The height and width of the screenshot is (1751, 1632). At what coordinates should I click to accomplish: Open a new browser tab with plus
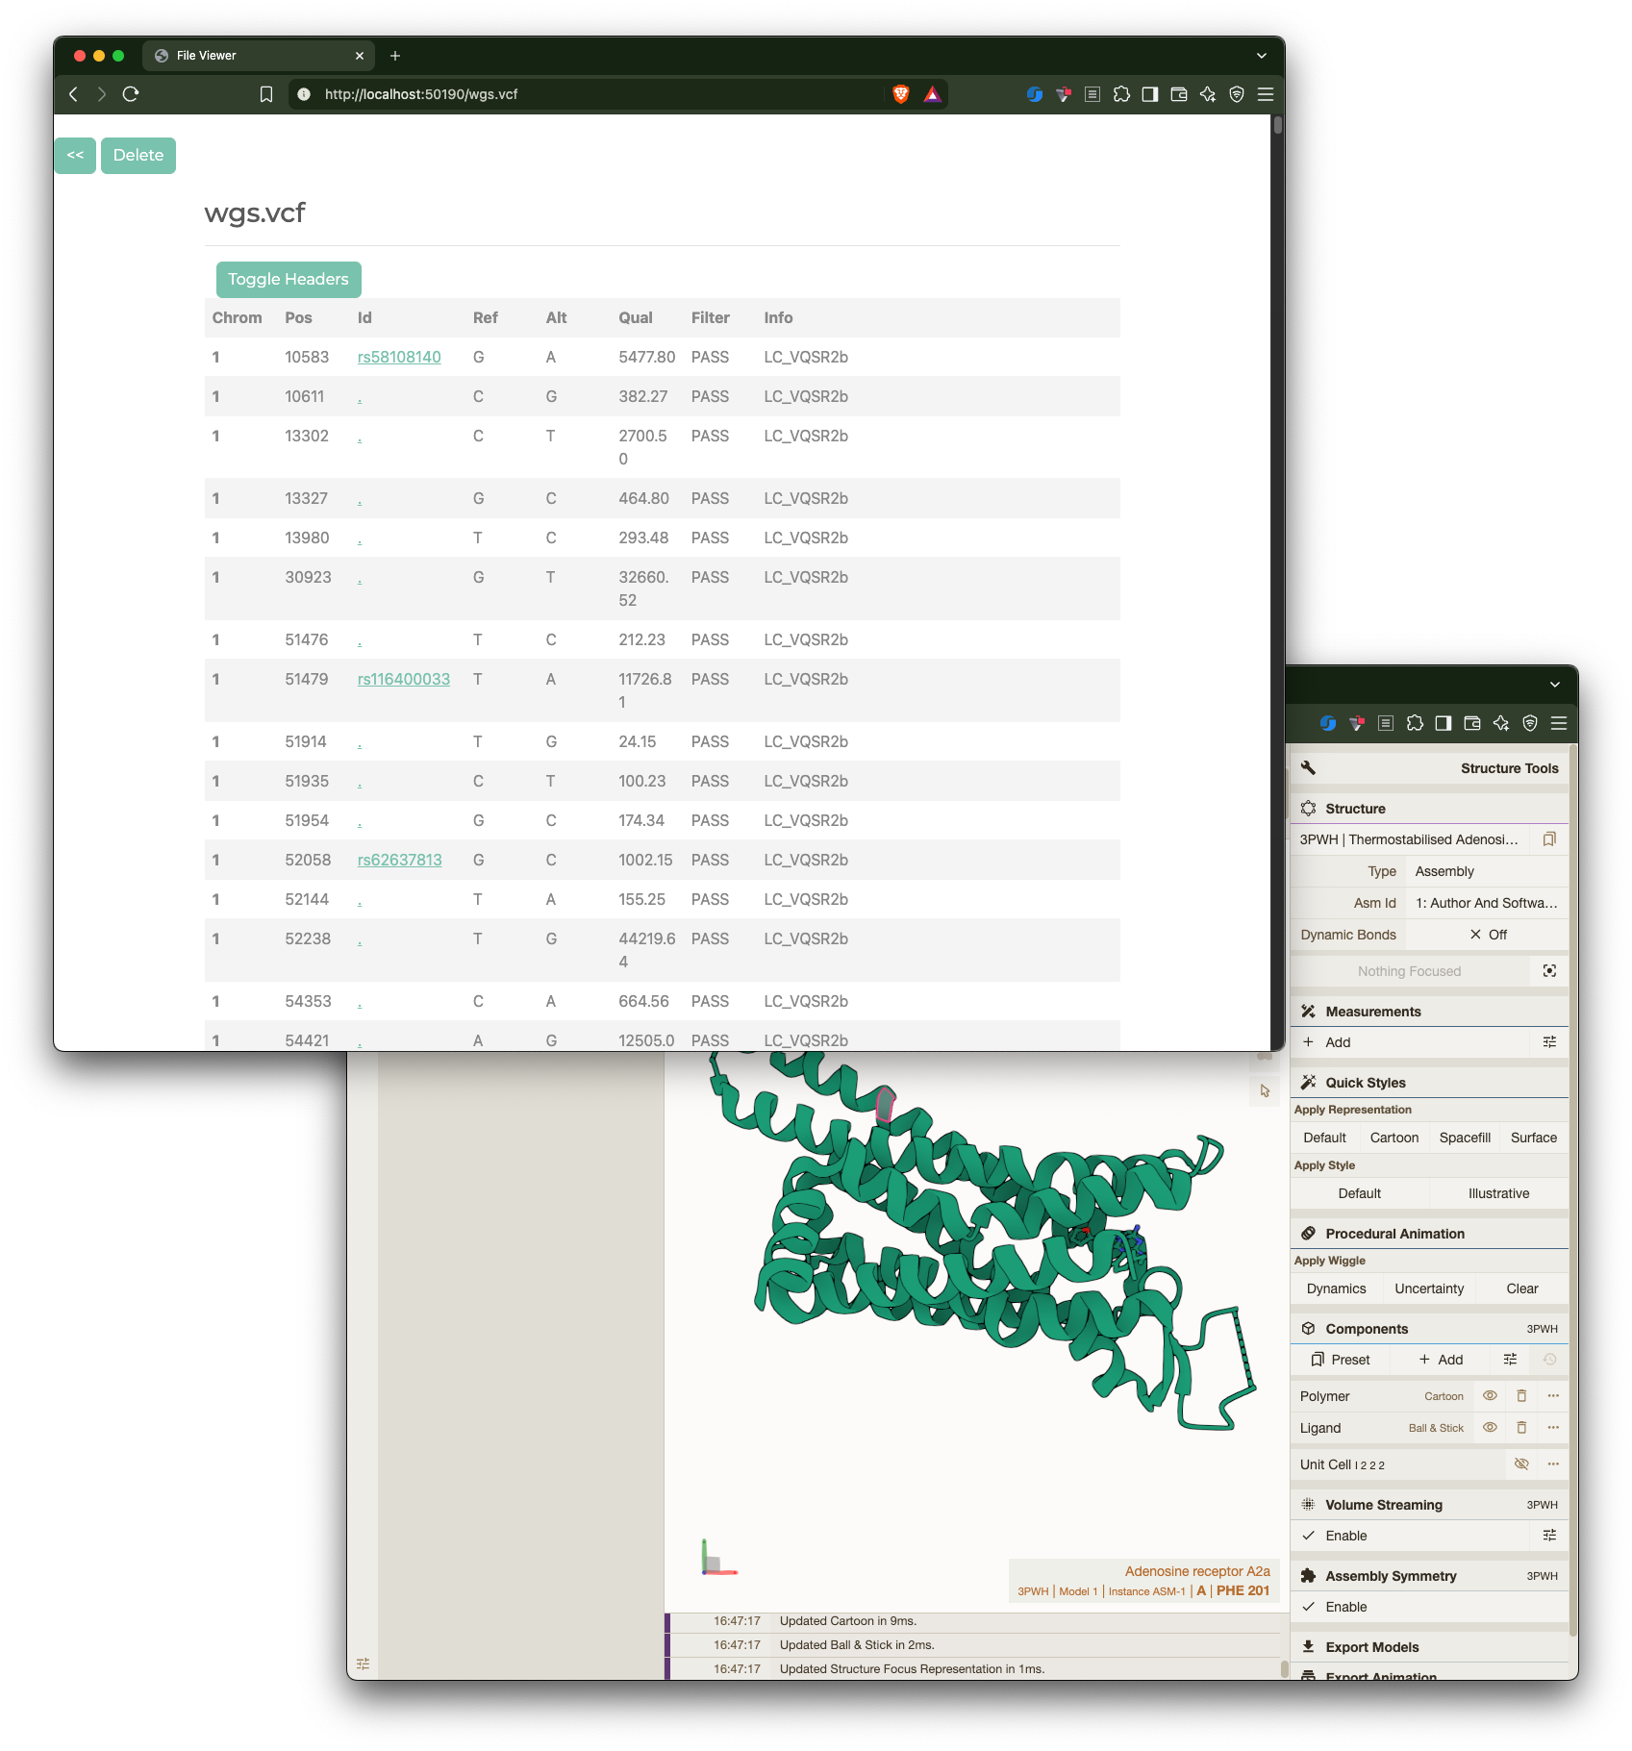[395, 56]
